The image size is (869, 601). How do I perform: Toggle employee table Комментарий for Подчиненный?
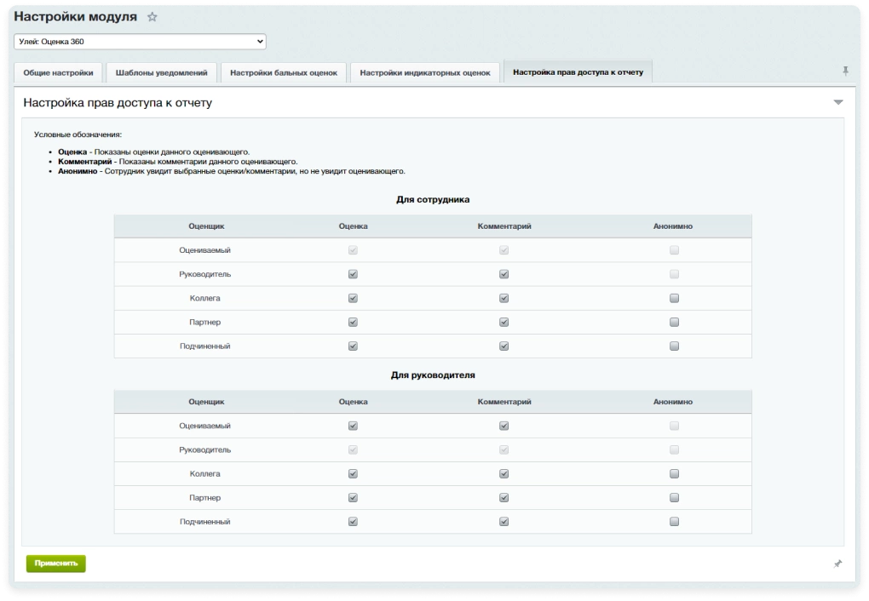504,346
